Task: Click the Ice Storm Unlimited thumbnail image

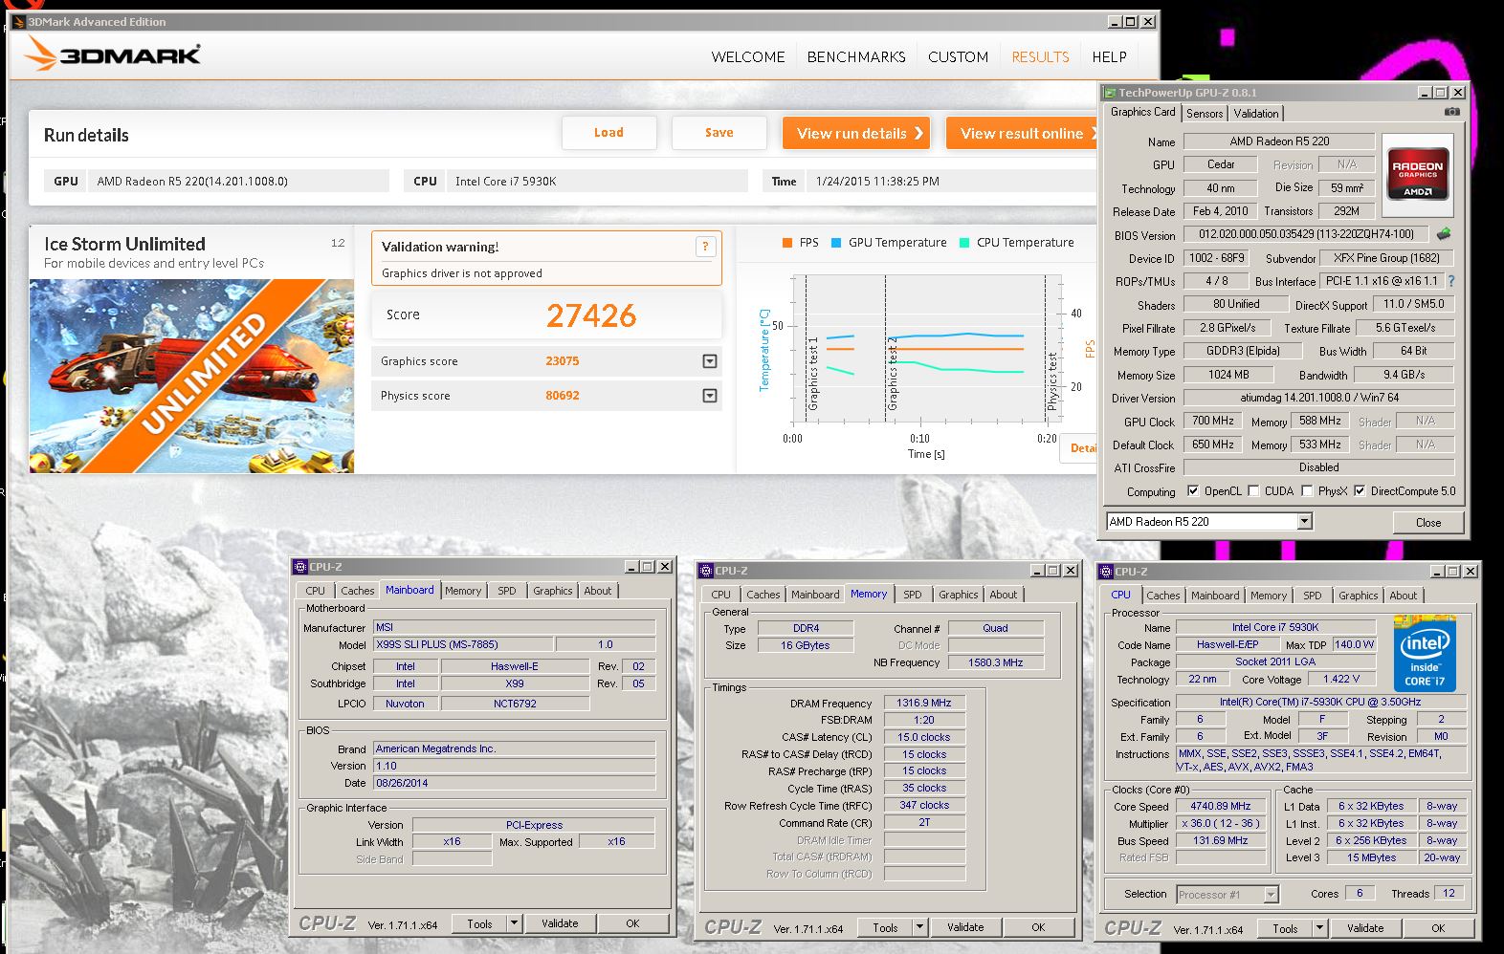Action: tap(191, 376)
